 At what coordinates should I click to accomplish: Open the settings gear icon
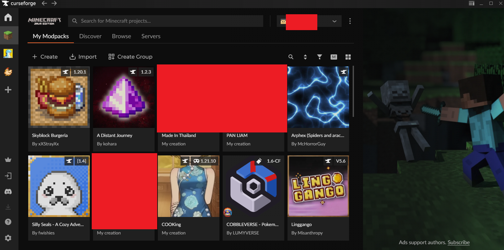coord(8,238)
